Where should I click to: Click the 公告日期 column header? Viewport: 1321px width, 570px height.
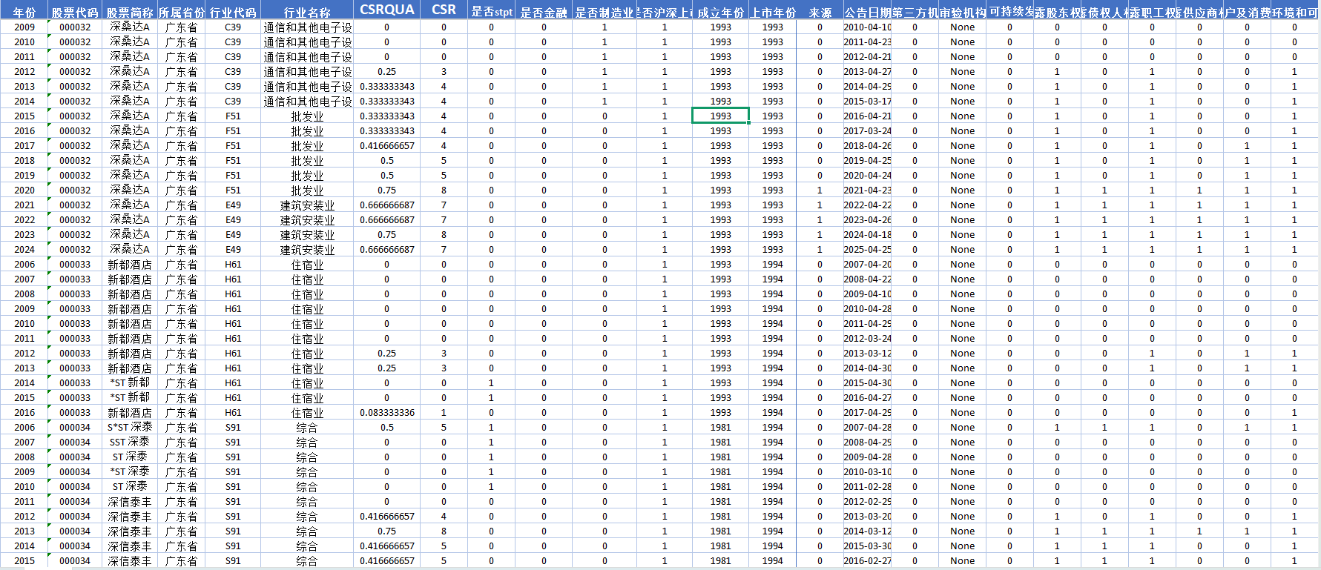[x=867, y=12]
